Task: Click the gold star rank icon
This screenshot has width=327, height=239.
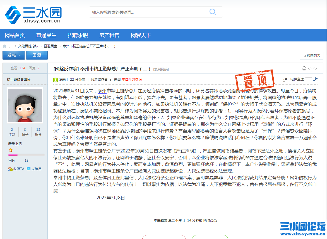Action: (11, 150)
